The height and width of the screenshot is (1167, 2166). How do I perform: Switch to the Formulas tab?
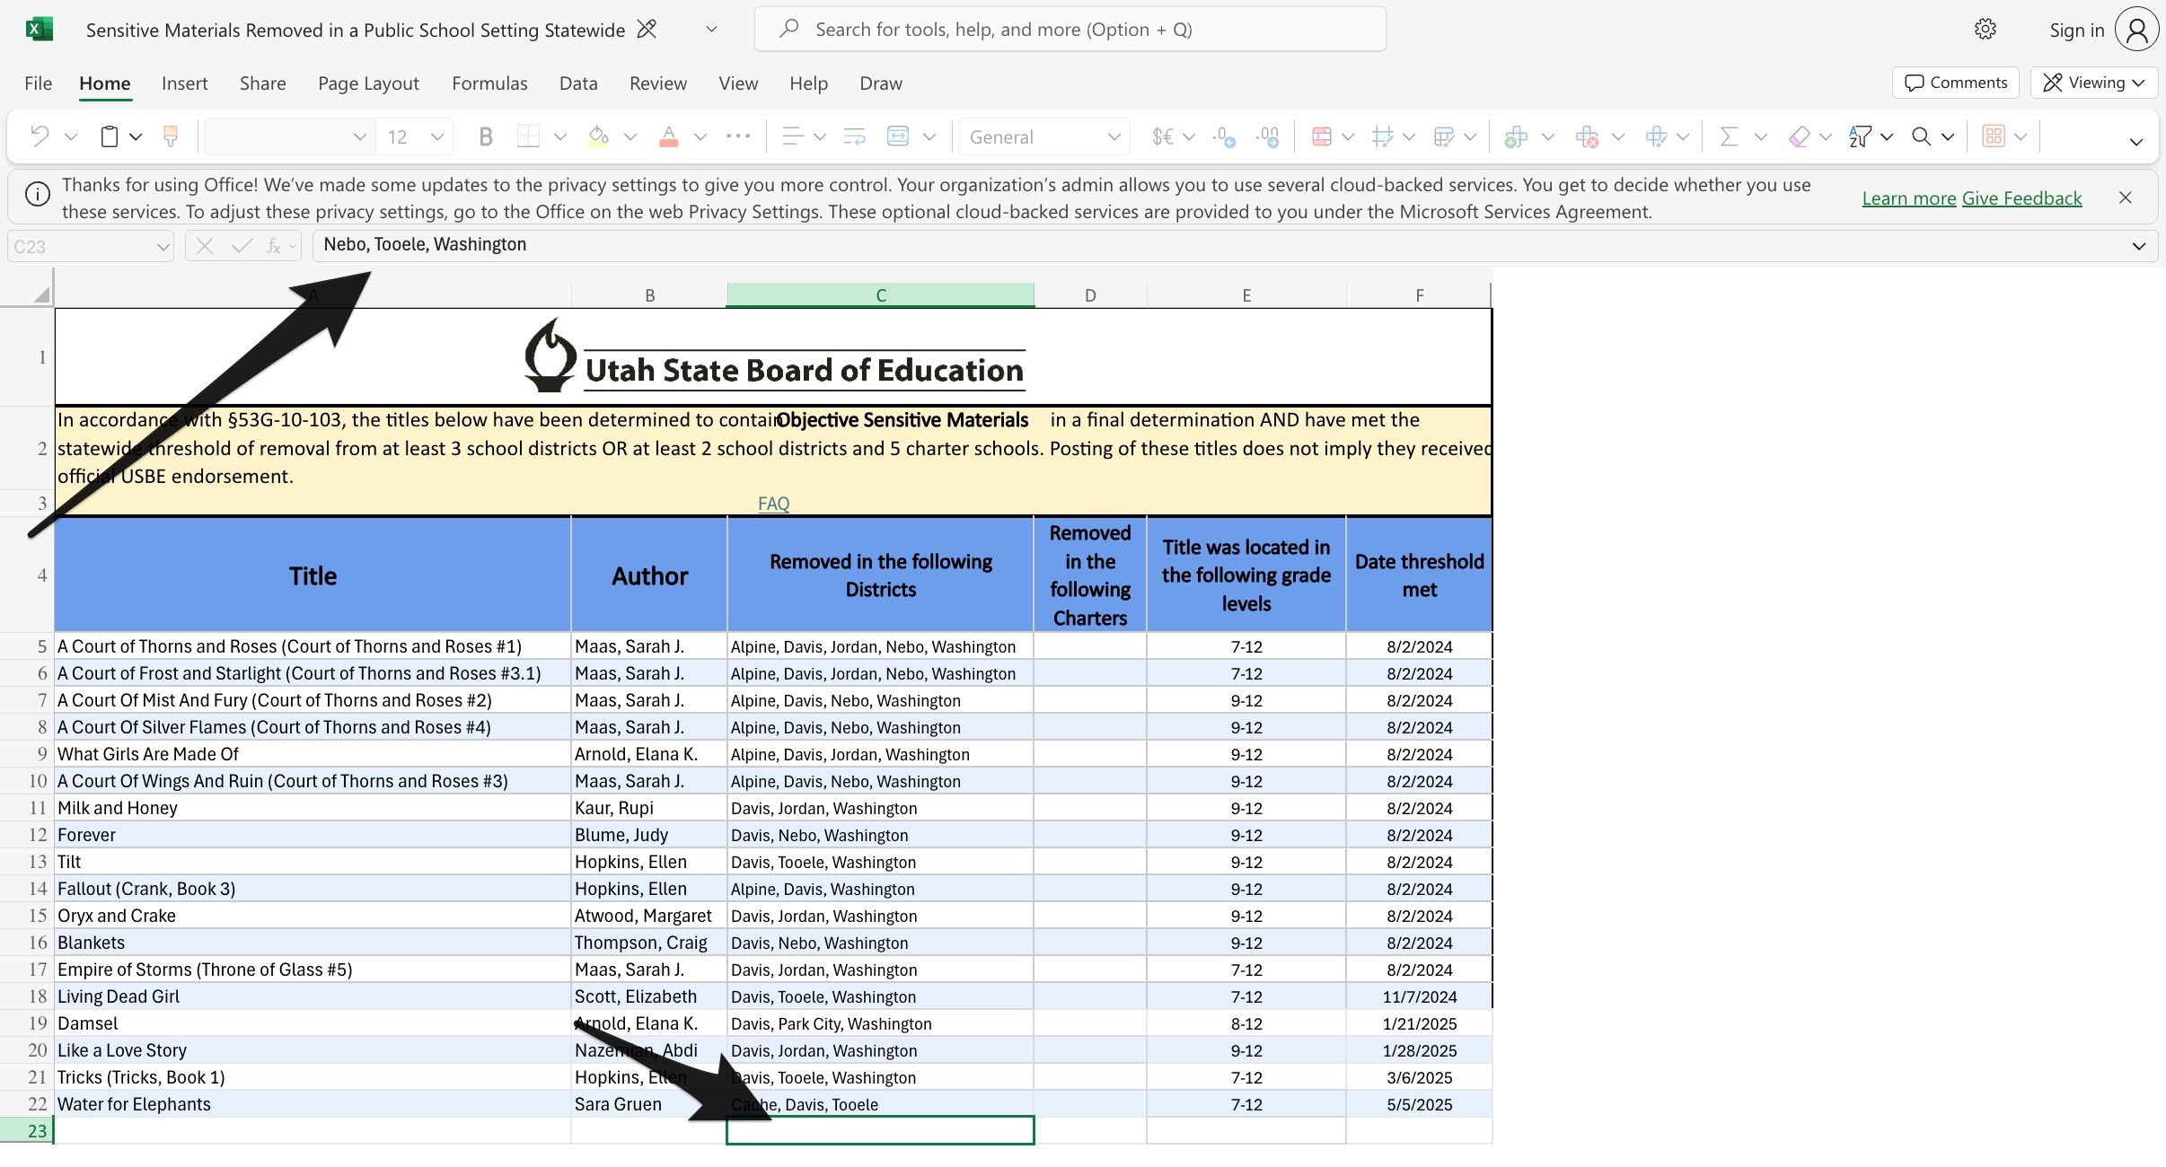489,83
